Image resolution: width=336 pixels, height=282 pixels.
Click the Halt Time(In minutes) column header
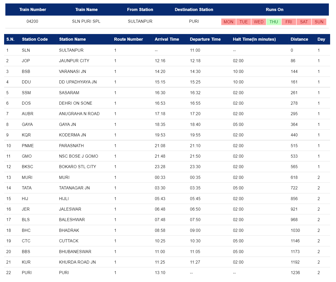coord(254,39)
